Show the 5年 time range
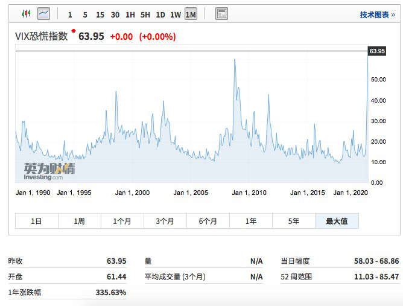The height and width of the screenshot is (306, 403). (x=293, y=222)
